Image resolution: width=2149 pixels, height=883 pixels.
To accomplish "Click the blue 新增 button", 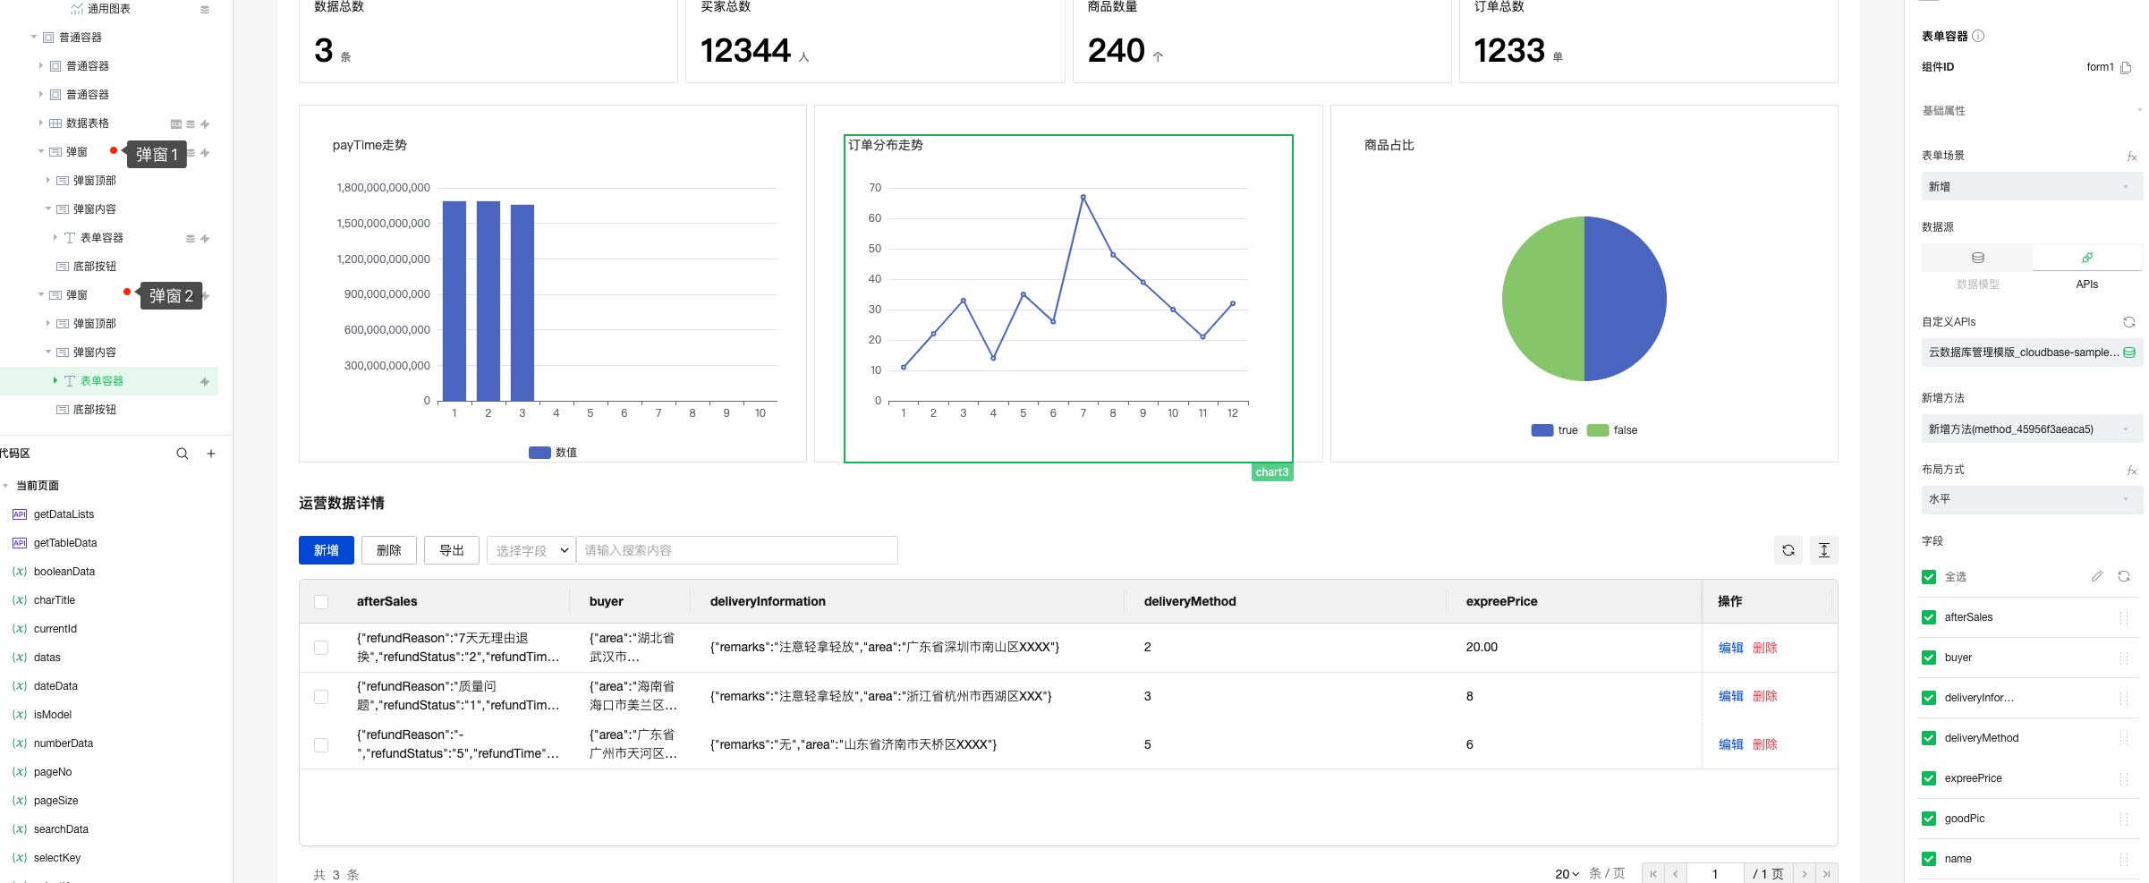I will coord(327,550).
